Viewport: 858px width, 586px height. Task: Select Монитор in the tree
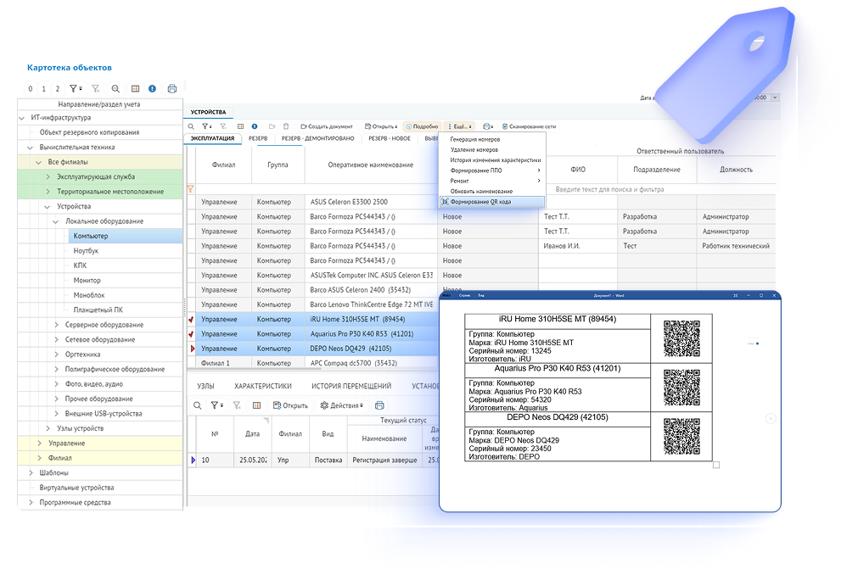(87, 281)
